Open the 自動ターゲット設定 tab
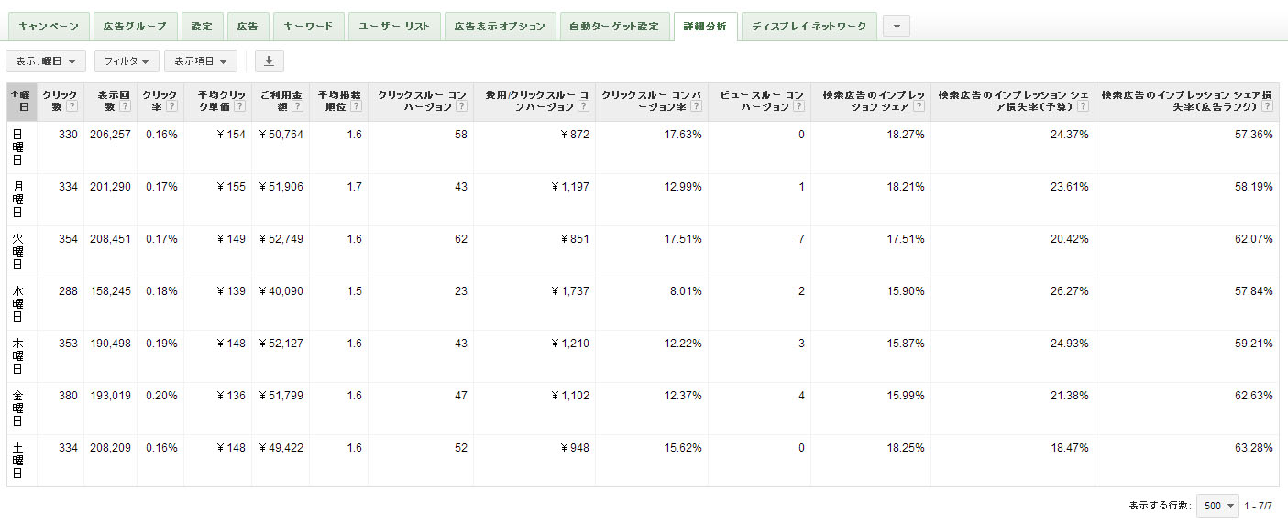The height and width of the screenshot is (524, 1288). tap(613, 27)
